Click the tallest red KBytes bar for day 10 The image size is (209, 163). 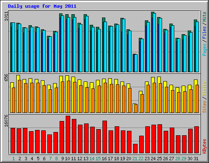[x=68, y=134]
